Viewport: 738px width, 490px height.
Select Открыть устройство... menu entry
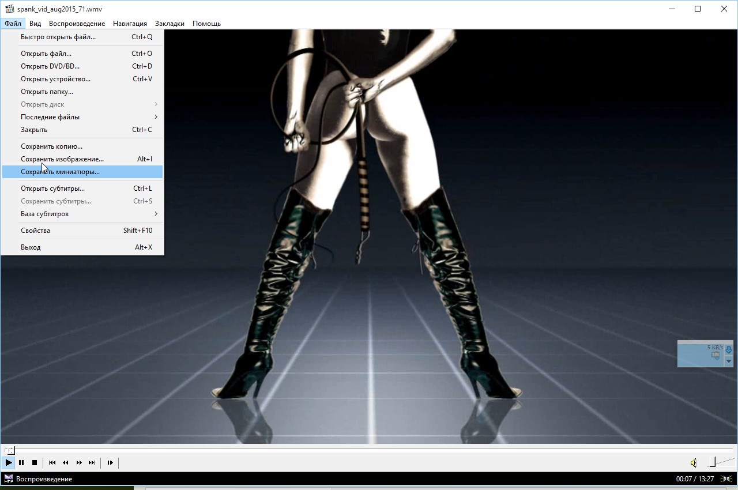[x=82, y=79]
